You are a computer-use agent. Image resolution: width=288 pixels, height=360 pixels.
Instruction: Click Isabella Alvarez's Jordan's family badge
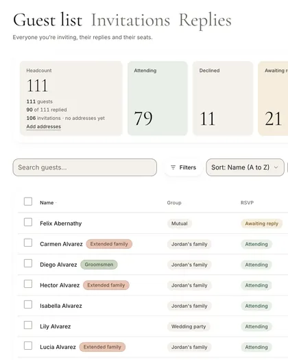[189, 306]
